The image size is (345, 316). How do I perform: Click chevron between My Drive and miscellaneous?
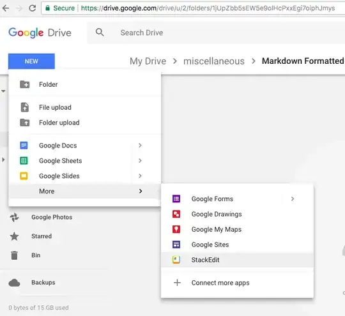coord(175,61)
